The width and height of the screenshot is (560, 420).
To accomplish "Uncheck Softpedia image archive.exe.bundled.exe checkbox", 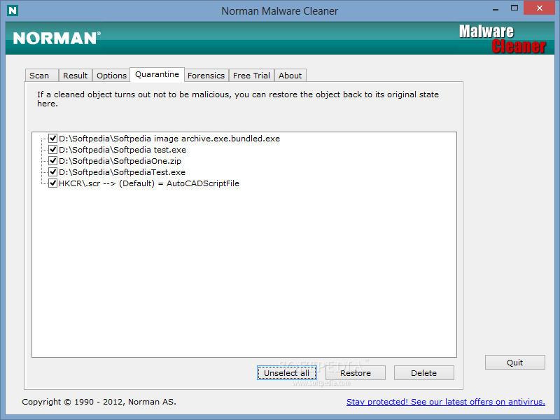I will pos(53,138).
